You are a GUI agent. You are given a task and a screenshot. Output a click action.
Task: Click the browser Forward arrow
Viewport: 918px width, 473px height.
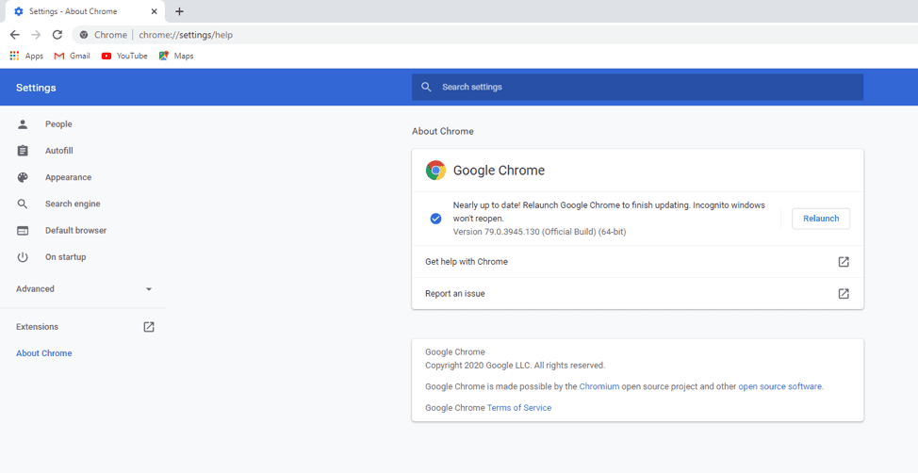pyautogui.click(x=36, y=35)
